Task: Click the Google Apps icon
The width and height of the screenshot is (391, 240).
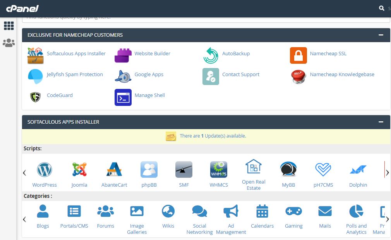Action: tap(123, 77)
